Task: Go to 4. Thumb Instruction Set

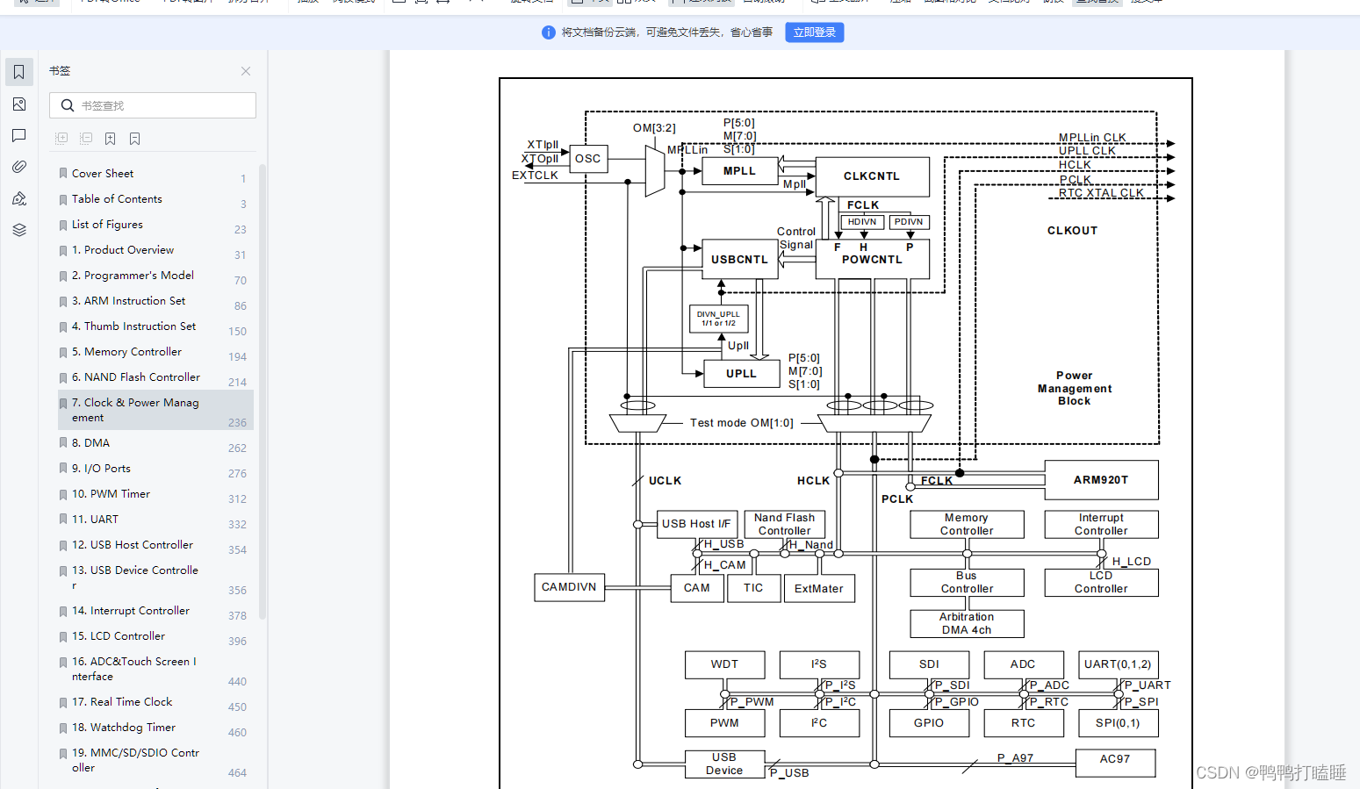Action: (x=133, y=326)
